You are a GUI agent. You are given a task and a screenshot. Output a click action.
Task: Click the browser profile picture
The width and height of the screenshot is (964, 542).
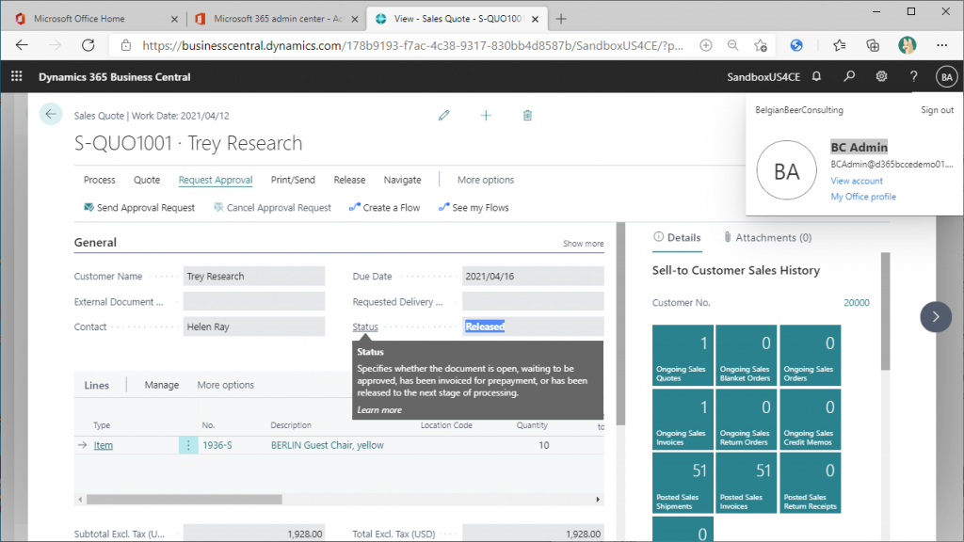coord(907,45)
